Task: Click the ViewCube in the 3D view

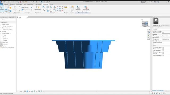Action: [x=145, y=24]
